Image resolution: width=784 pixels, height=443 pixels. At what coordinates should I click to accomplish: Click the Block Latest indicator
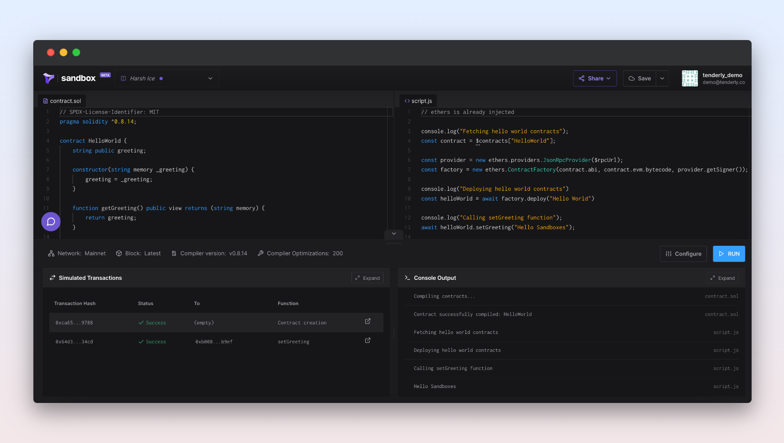click(138, 253)
